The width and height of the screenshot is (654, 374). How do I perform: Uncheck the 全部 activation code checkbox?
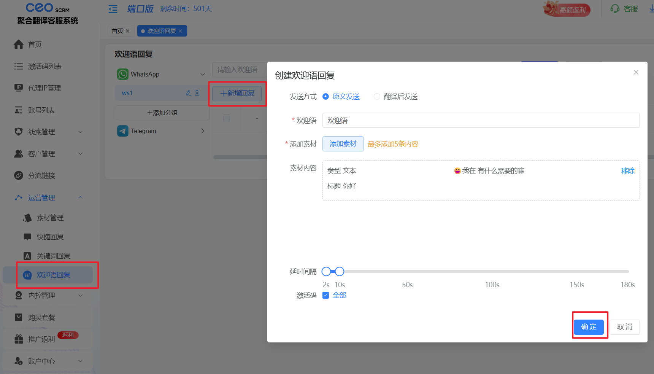(x=325, y=295)
